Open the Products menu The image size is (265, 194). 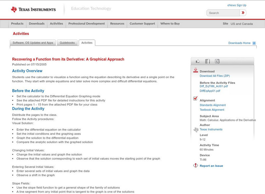click(x=17, y=24)
